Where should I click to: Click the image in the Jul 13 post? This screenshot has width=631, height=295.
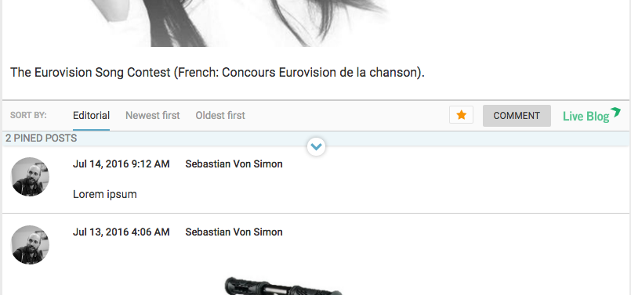click(284, 286)
